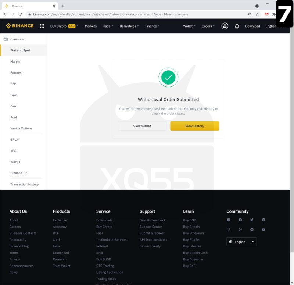This screenshot has height=285, width=294.
Task: Open the notifications bell
Action: 237,26
